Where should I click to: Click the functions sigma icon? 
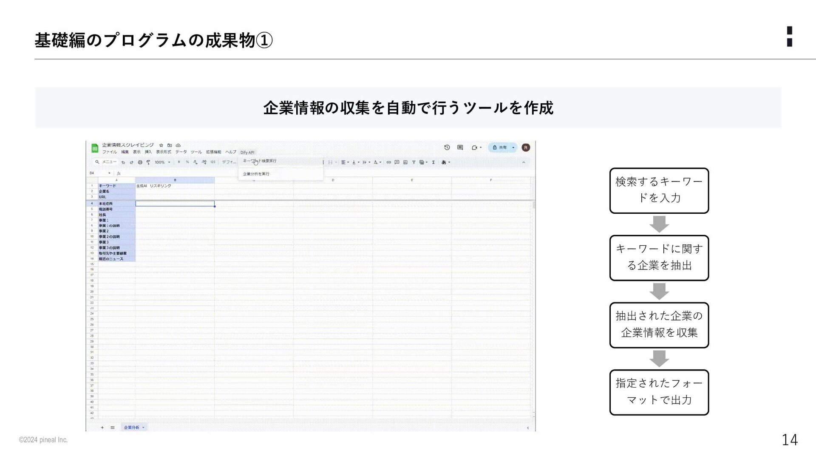click(x=433, y=162)
